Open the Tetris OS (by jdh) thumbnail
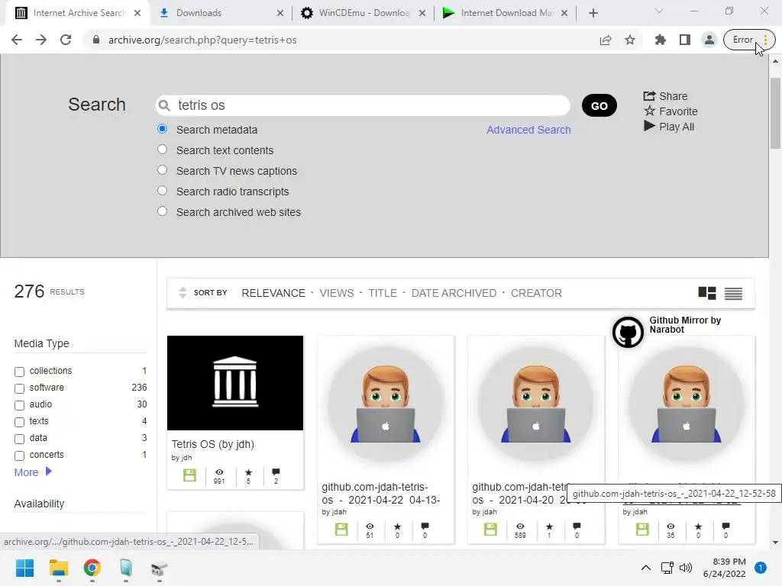 coord(235,383)
